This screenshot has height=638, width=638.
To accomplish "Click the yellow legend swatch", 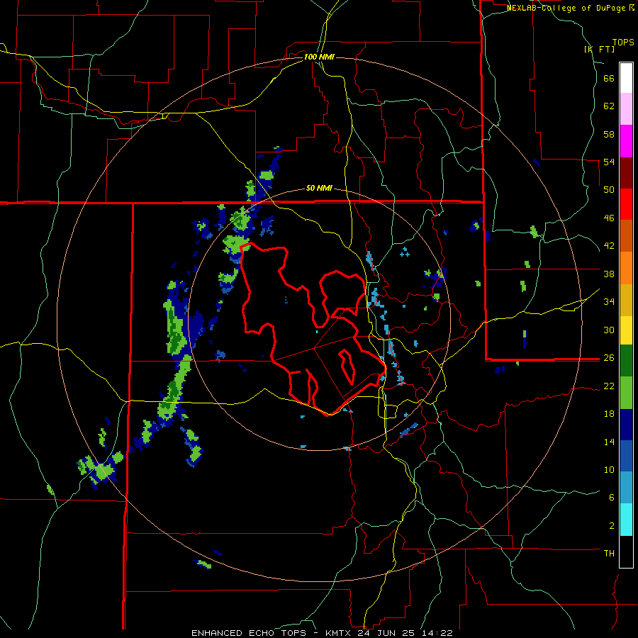I will tap(626, 330).
